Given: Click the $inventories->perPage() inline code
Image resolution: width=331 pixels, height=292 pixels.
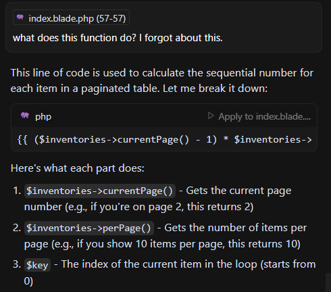Looking at the screenshot, I should [x=89, y=228].
